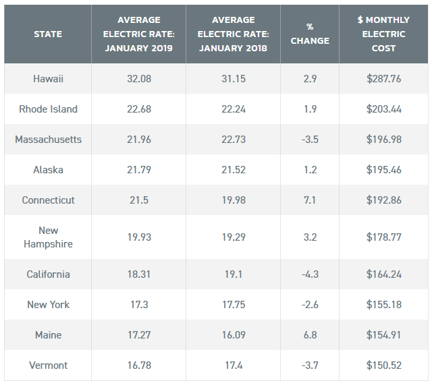434x383 pixels.
Task: Select the New Hampshire state cell
Action: 48,237
